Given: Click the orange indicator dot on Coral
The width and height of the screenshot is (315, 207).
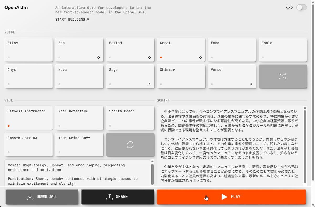Looking at the screenshot, I should [161, 57].
